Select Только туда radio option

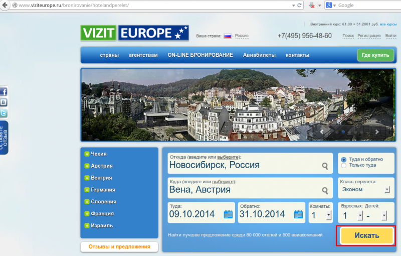tap(344, 165)
